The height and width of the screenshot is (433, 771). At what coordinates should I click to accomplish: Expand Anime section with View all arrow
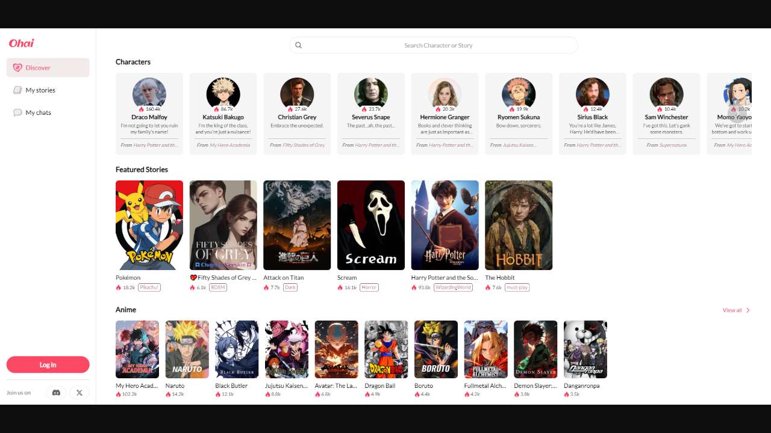(x=748, y=310)
